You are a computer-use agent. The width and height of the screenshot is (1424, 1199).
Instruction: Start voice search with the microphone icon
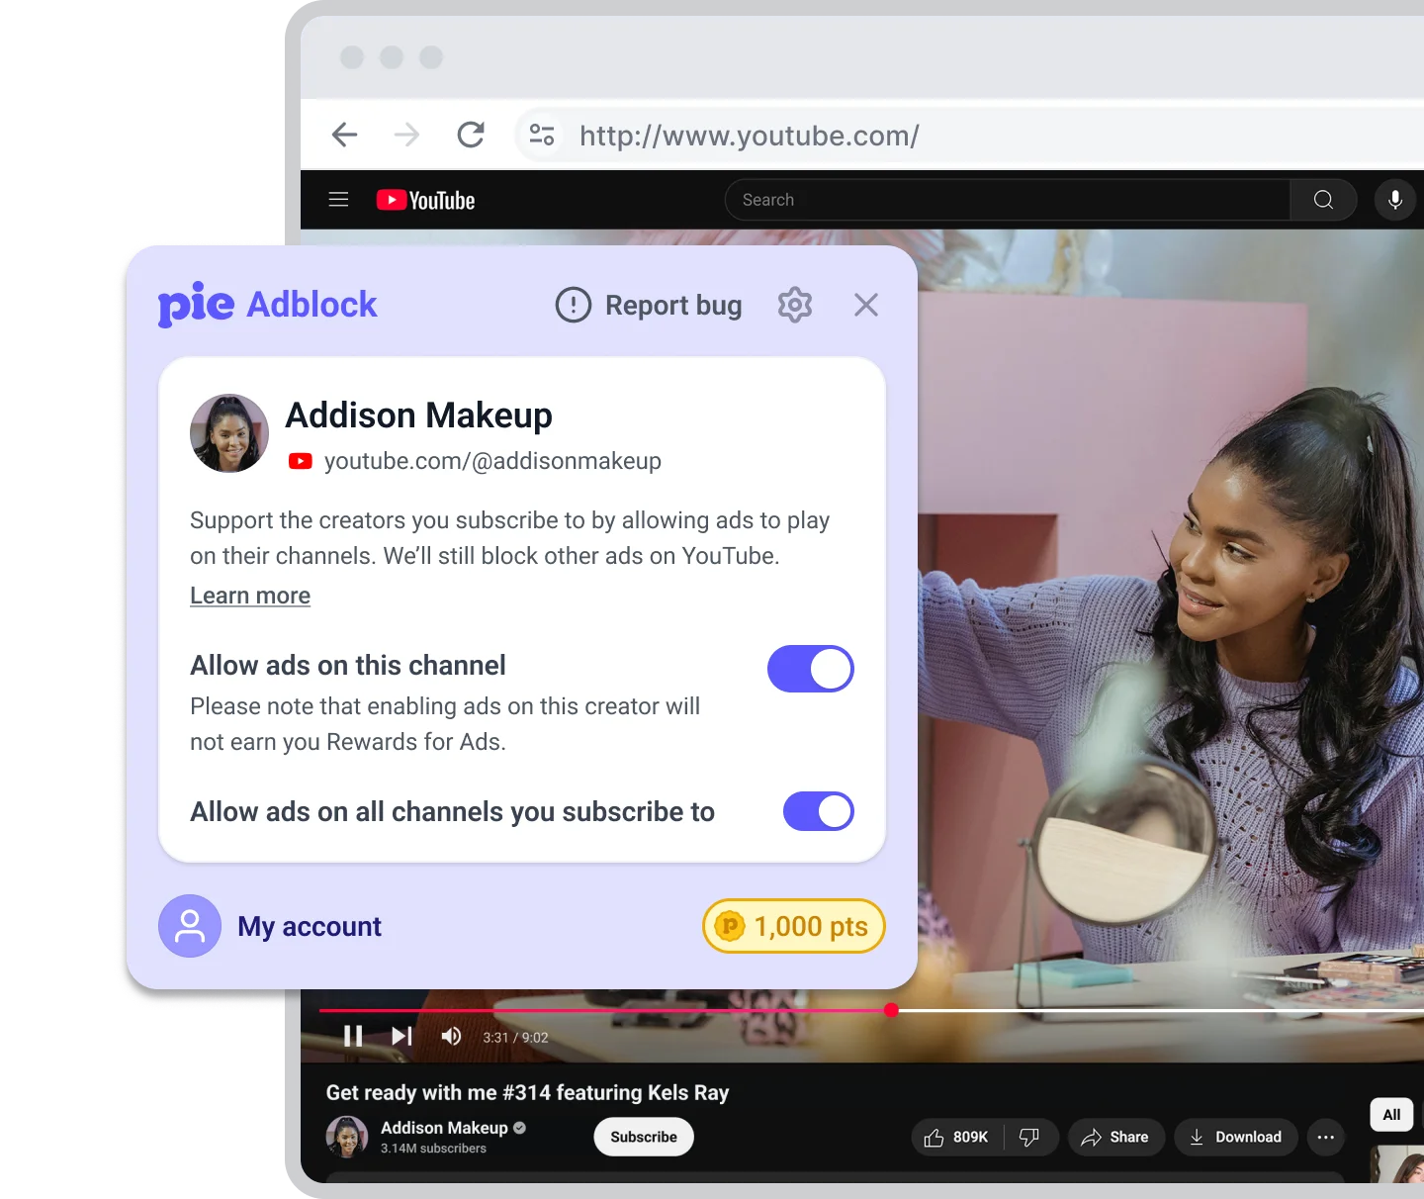pyautogui.click(x=1394, y=200)
